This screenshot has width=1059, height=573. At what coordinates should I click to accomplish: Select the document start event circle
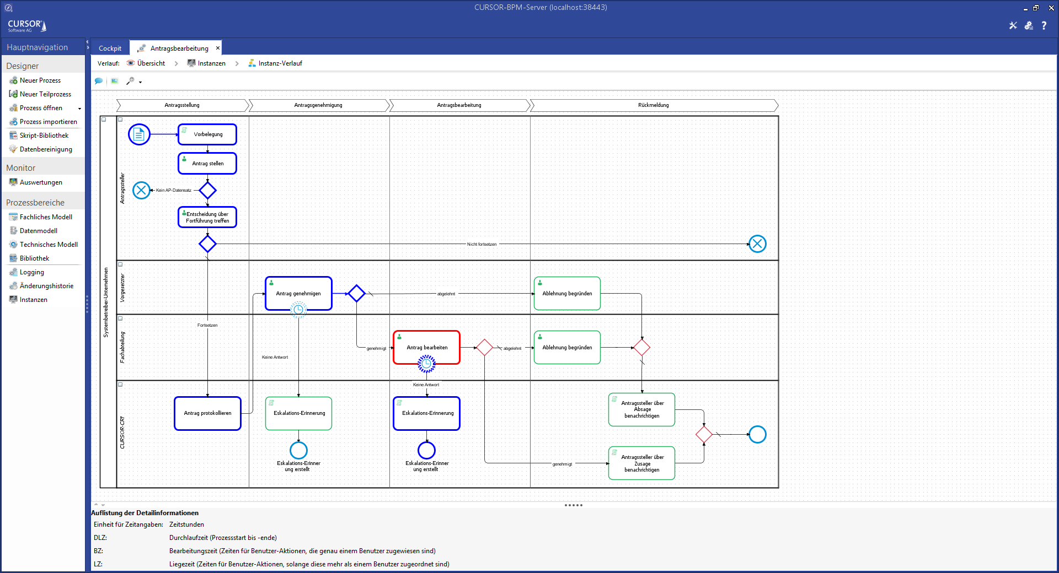pos(139,134)
